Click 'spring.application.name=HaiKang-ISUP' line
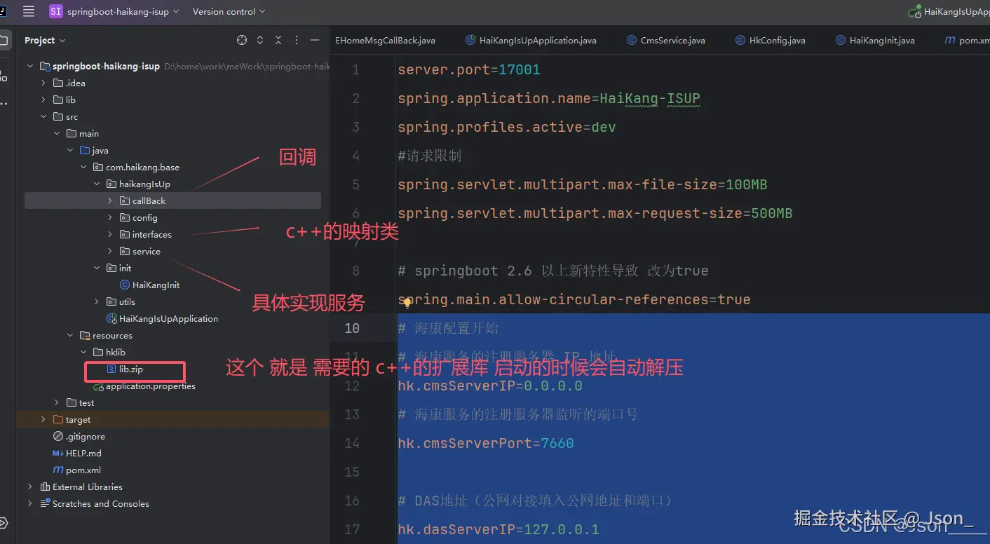990x544 pixels. pos(549,98)
